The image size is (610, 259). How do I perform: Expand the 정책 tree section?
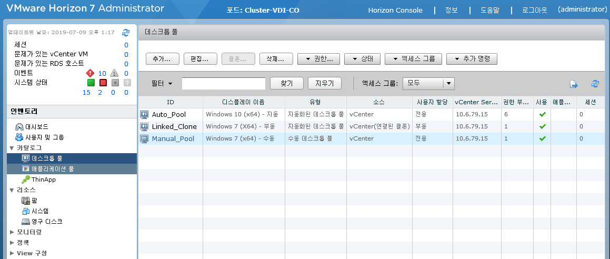click(12, 243)
